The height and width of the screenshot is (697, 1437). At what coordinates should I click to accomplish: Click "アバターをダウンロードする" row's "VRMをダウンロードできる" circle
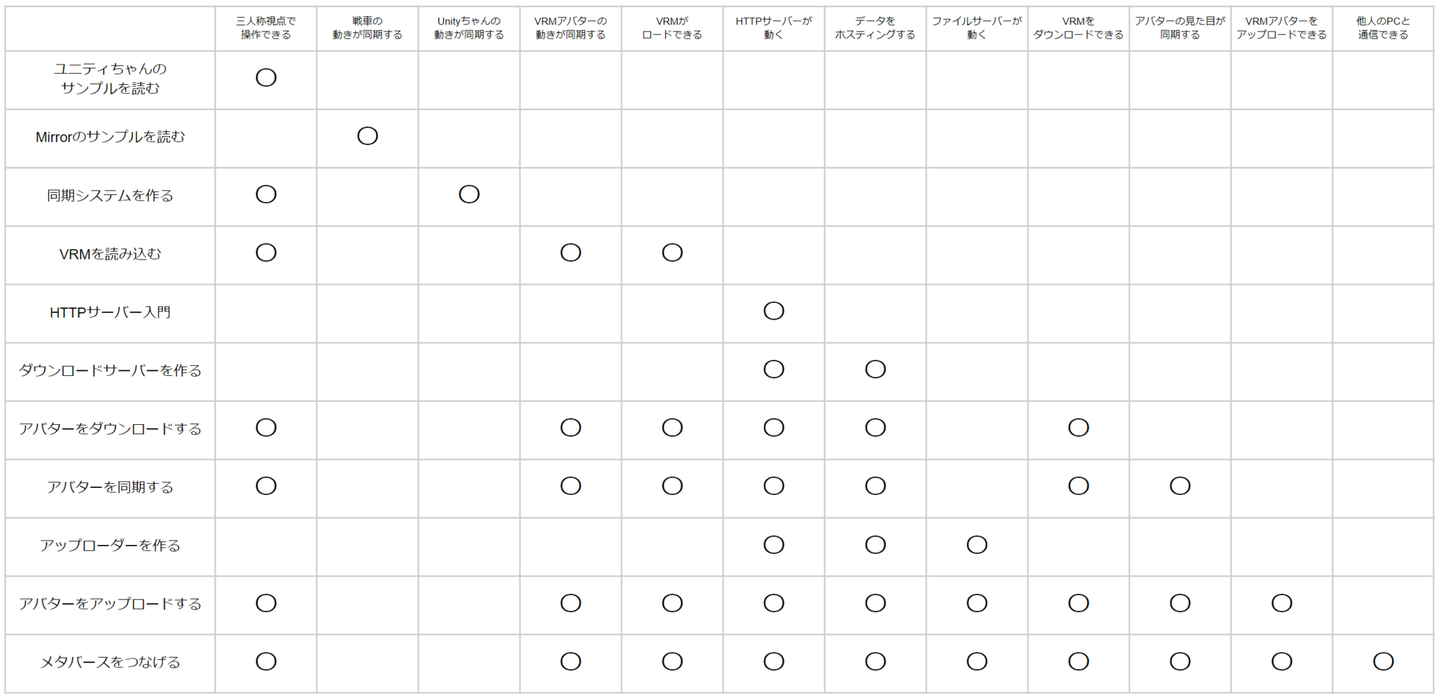click(1078, 428)
